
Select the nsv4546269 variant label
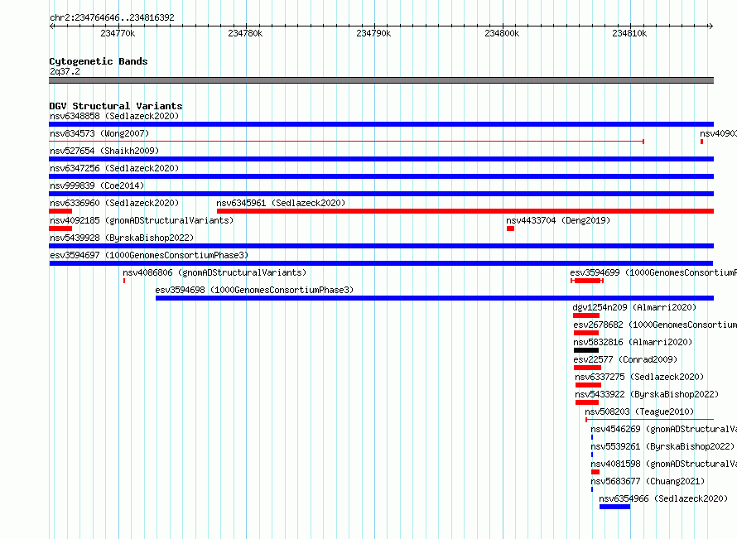tap(663, 429)
